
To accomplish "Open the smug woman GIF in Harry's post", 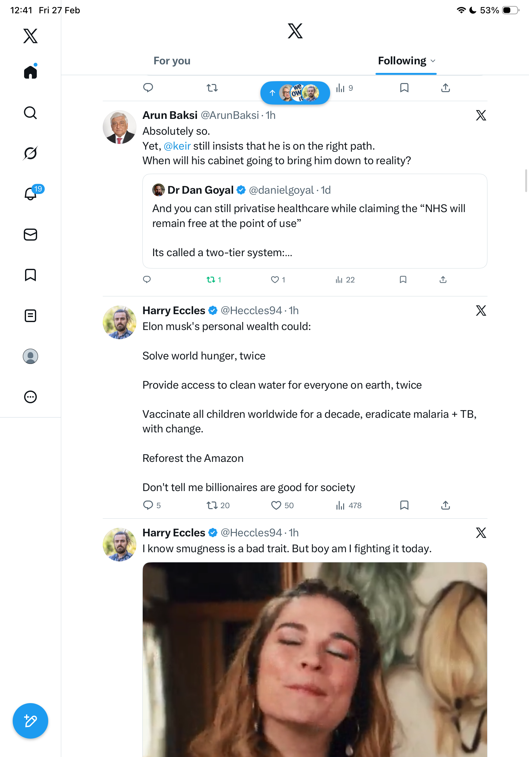I will pyautogui.click(x=315, y=659).
